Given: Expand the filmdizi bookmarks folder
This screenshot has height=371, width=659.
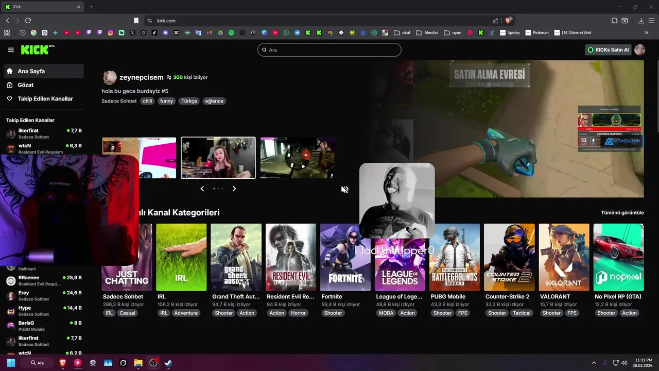Looking at the screenshot, I should [x=426, y=32].
